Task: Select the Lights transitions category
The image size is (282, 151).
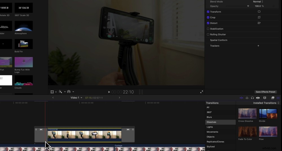Action: (x=220, y=127)
